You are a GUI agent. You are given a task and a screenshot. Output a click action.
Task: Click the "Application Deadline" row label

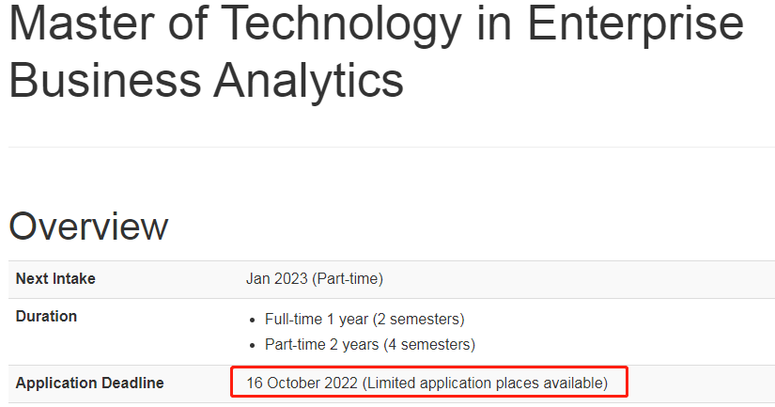pos(89,384)
